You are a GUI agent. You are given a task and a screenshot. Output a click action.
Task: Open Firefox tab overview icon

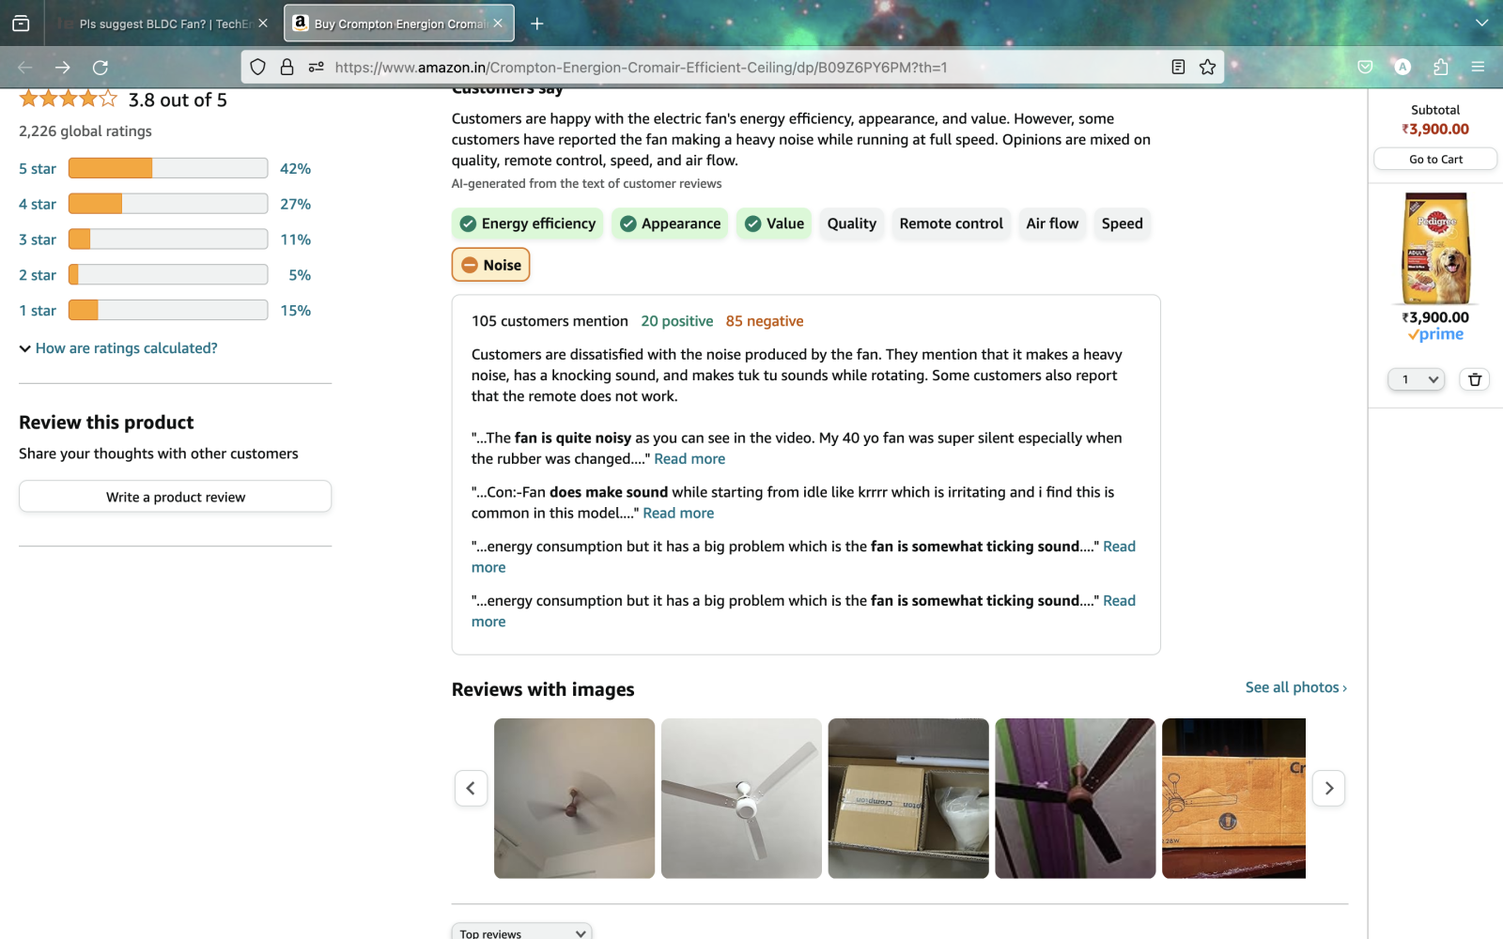(21, 23)
